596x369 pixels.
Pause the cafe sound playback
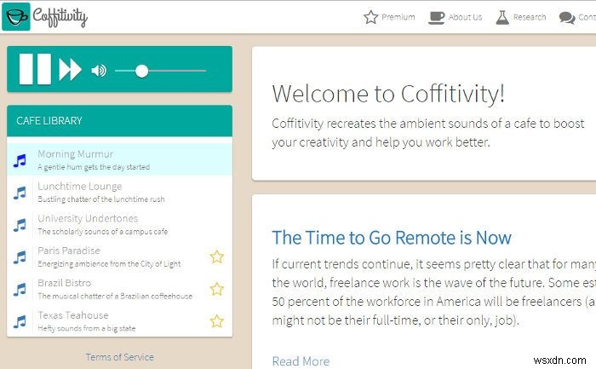(35, 69)
